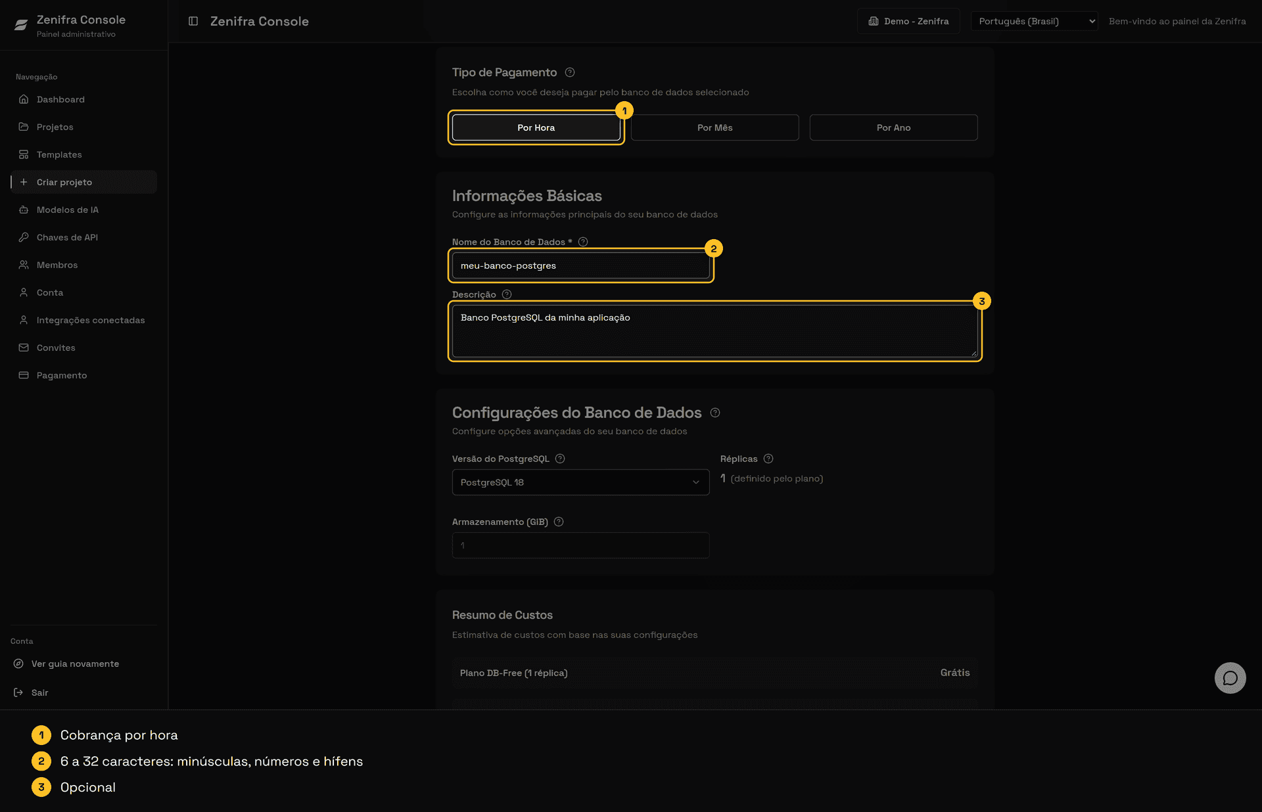Switch billing to Por Ano

(x=894, y=127)
